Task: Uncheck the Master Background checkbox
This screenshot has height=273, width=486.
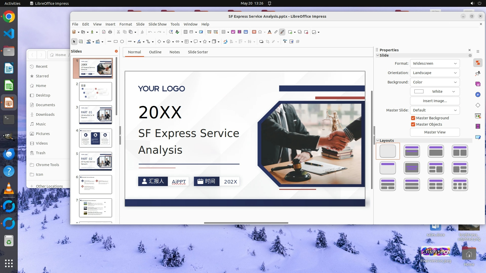Action: [x=413, y=118]
